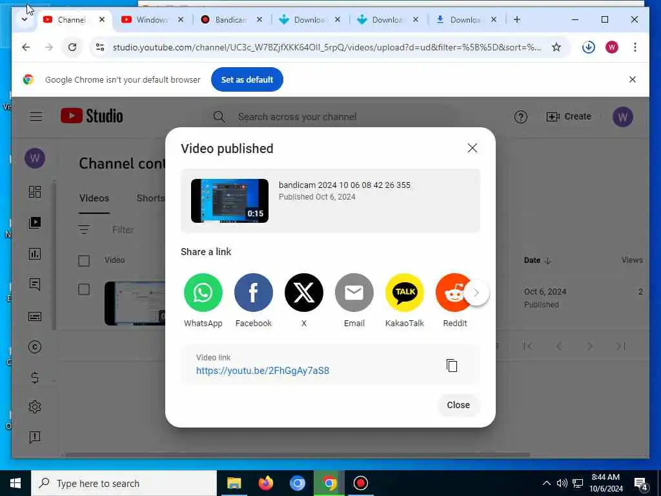This screenshot has width=661, height=496.
Task: Go to previous page of results
Action: pyautogui.click(x=558, y=346)
